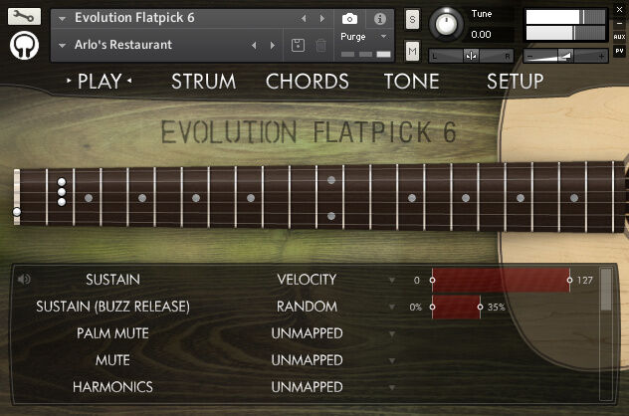The width and height of the screenshot is (629, 416).
Task: Select the SUSTAIN (BUZZ RELEASE) articulation
Action: [x=113, y=307]
